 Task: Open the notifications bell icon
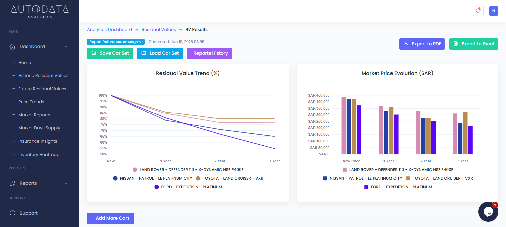click(x=478, y=11)
